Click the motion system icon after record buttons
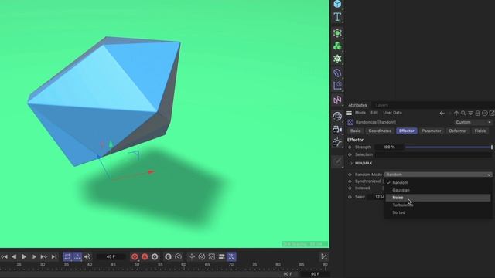Viewport: 495px width, 278px height. pyautogui.click(x=169, y=257)
